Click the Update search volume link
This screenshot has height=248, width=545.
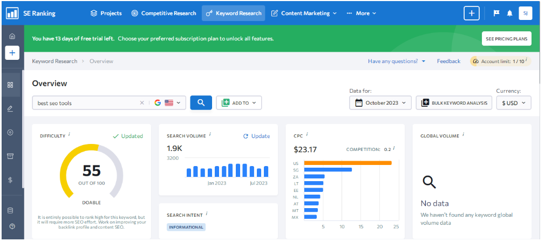256,136
